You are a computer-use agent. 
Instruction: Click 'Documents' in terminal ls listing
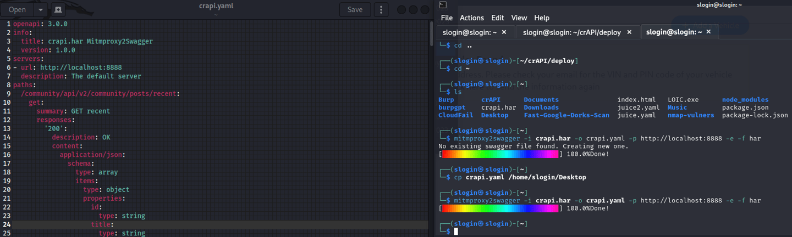click(541, 100)
